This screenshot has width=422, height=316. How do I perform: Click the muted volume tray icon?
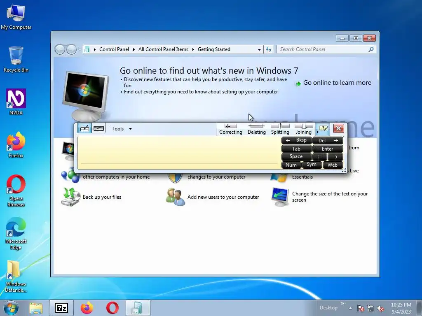[x=380, y=308]
